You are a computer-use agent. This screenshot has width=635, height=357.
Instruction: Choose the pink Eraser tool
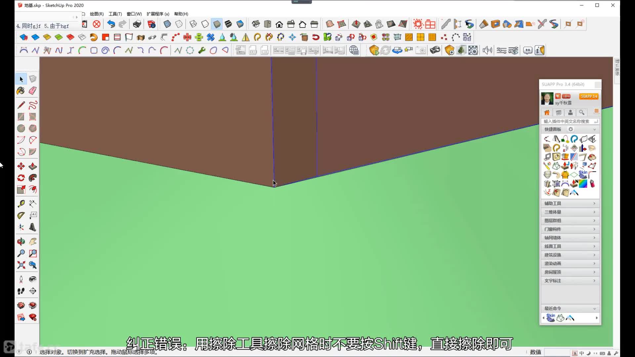pyautogui.click(x=32, y=91)
